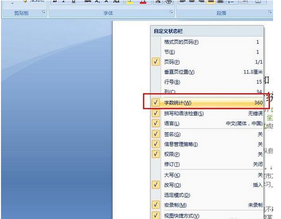The height and width of the screenshot is (219, 281).
Task: Uncheck 字数统计(W) in the status bar menu
Action: pos(207,103)
